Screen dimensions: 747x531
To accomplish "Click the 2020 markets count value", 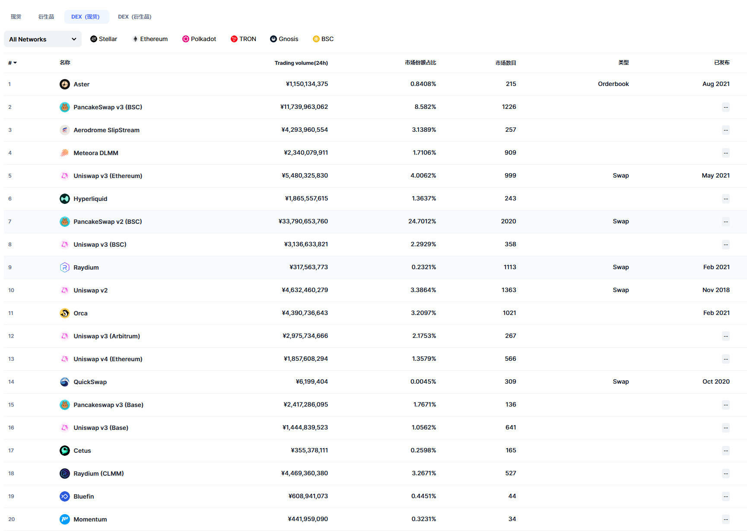I will click(x=509, y=221).
